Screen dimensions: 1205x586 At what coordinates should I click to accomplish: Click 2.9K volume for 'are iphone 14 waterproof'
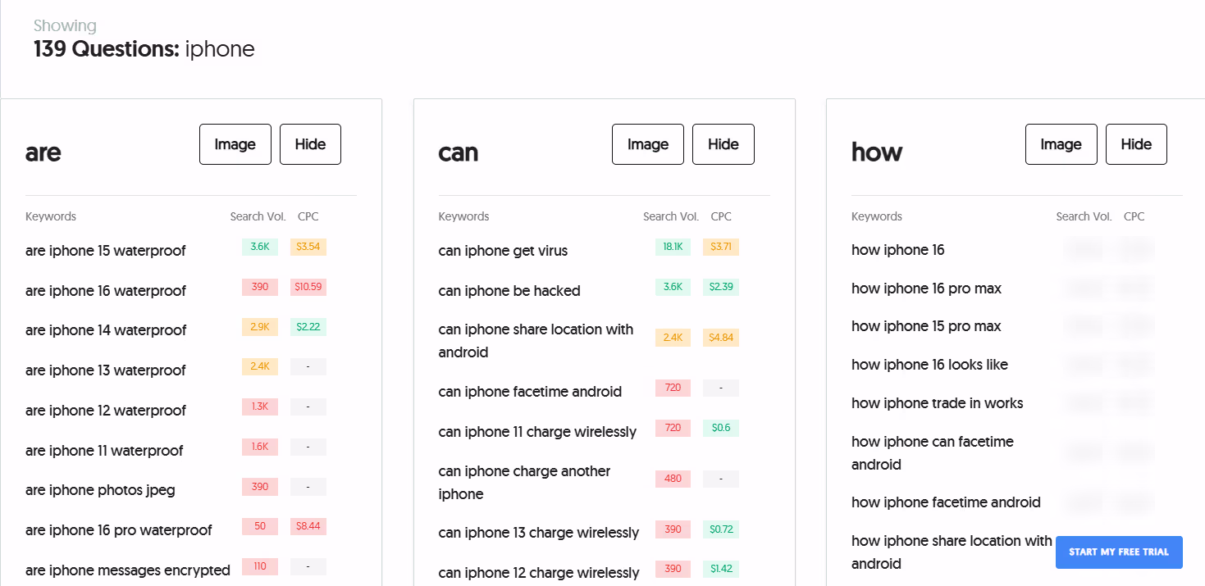[x=260, y=327]
